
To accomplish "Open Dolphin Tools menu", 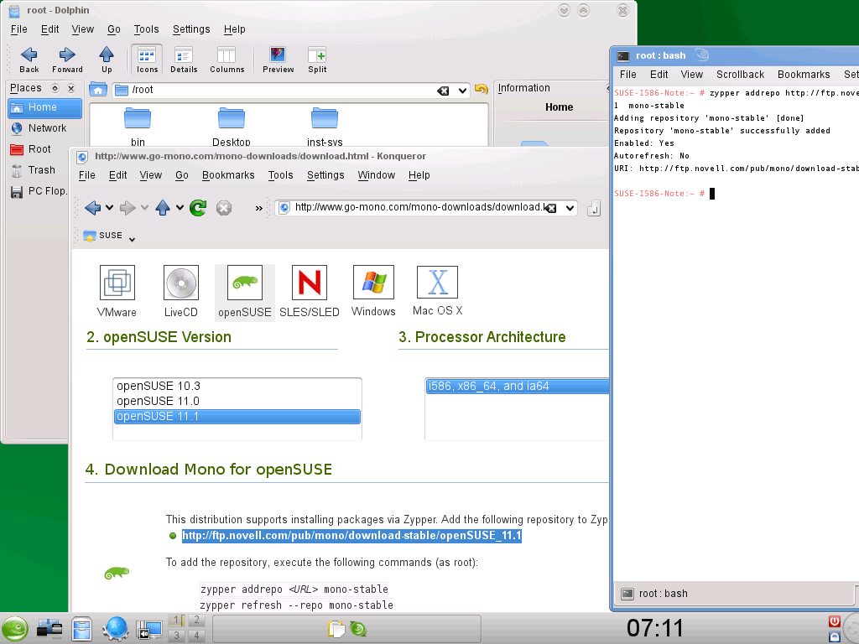I will tap(146, 29).
